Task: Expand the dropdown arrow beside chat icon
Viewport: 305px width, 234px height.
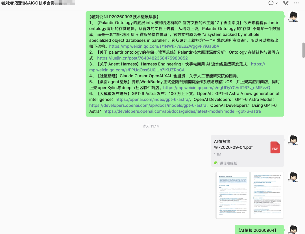Action: 276,3
